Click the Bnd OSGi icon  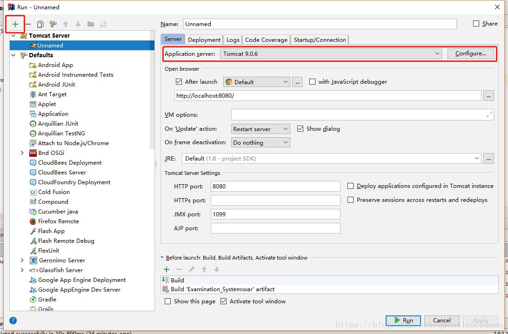(x=33, y=153)
